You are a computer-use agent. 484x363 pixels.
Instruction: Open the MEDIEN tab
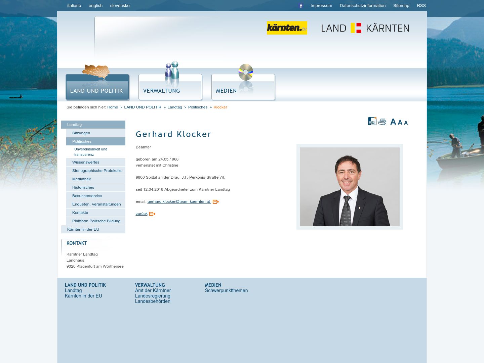click(243, 87)
